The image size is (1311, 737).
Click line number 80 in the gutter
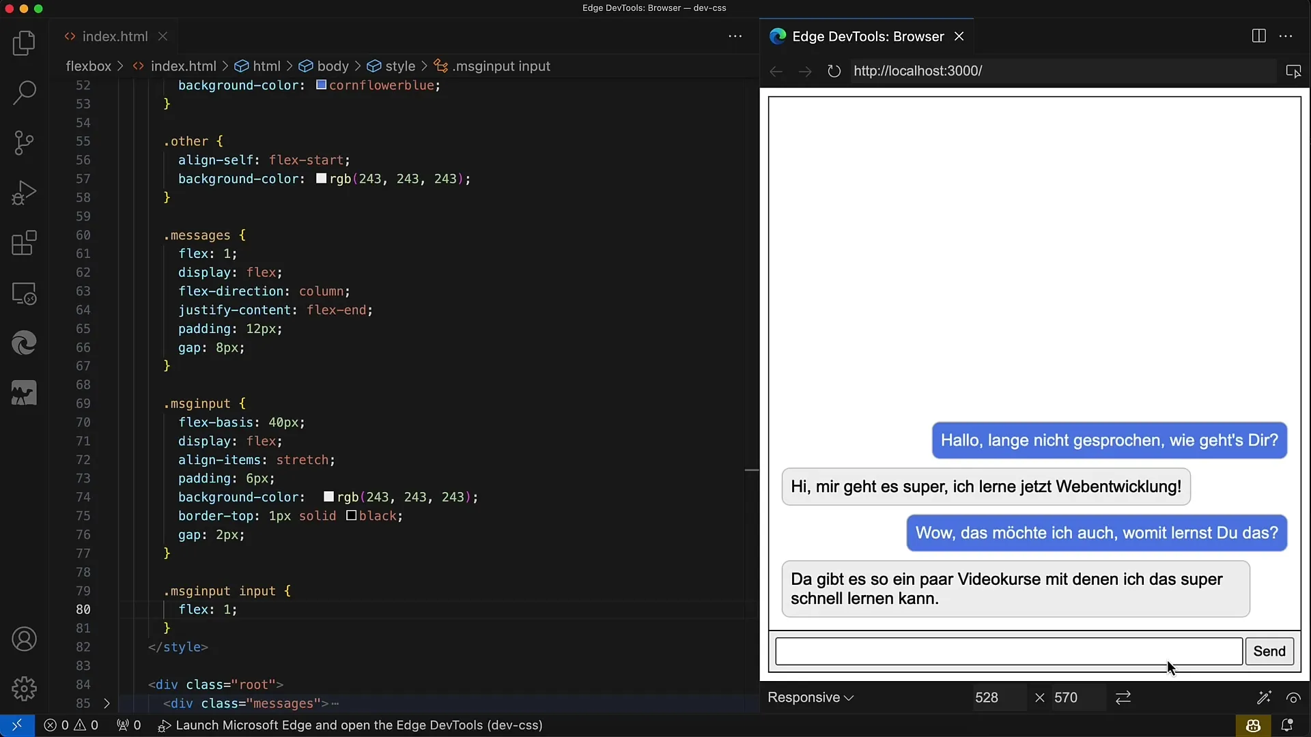[83, 609]
